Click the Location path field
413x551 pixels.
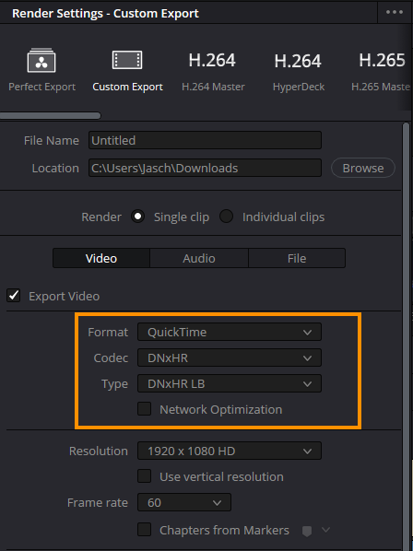pyautogui.click(x=205, y=168)
